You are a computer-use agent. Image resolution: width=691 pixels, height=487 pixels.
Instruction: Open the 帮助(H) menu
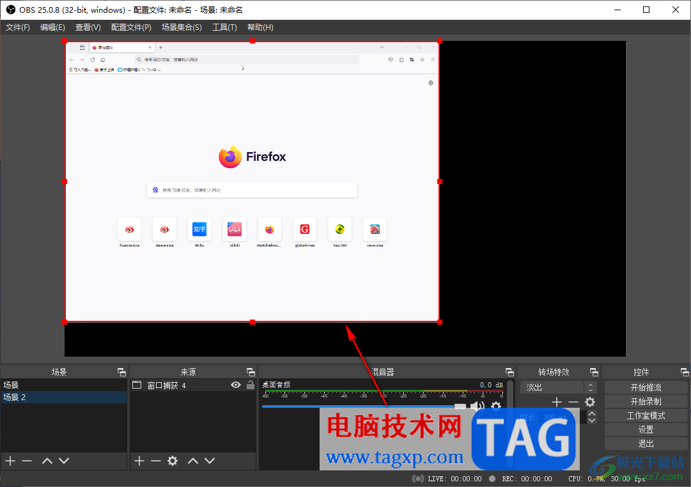point(260,27)
